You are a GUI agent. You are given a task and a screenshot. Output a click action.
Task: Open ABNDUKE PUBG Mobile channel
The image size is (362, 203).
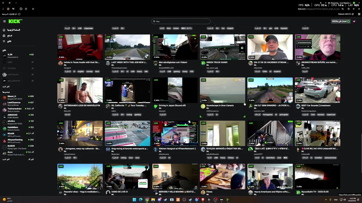coord(18,116)
